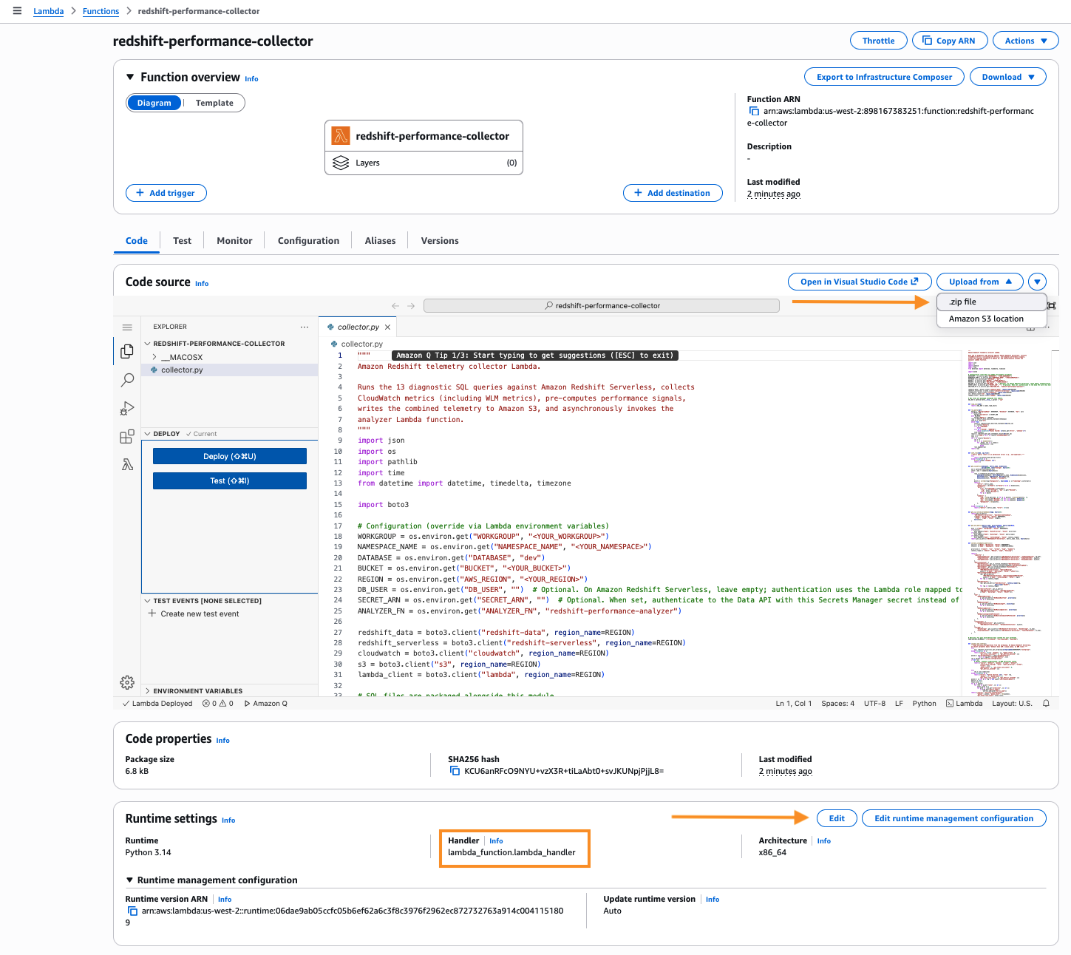Open the Extensions icon in activity bar

127,436
